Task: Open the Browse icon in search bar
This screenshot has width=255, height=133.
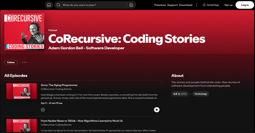Action: (131, 5)
